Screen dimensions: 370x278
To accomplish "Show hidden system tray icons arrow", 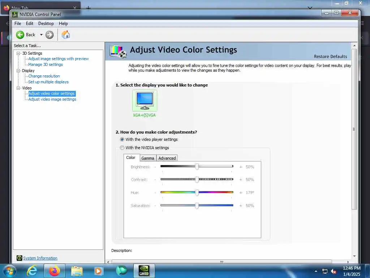I will coord(316,271).
